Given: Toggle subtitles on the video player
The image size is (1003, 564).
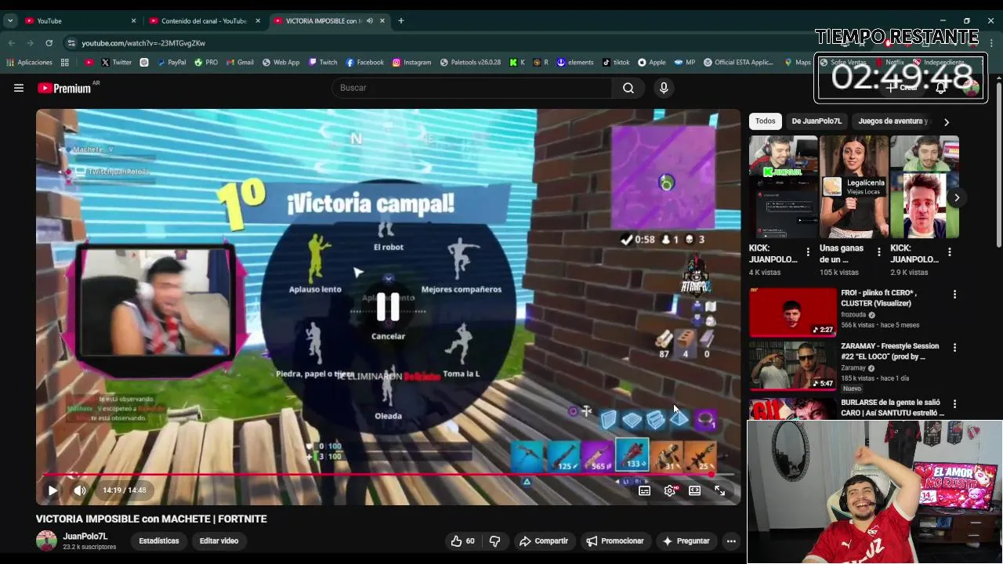Looking at the screenshot, I should coord(644,490).
